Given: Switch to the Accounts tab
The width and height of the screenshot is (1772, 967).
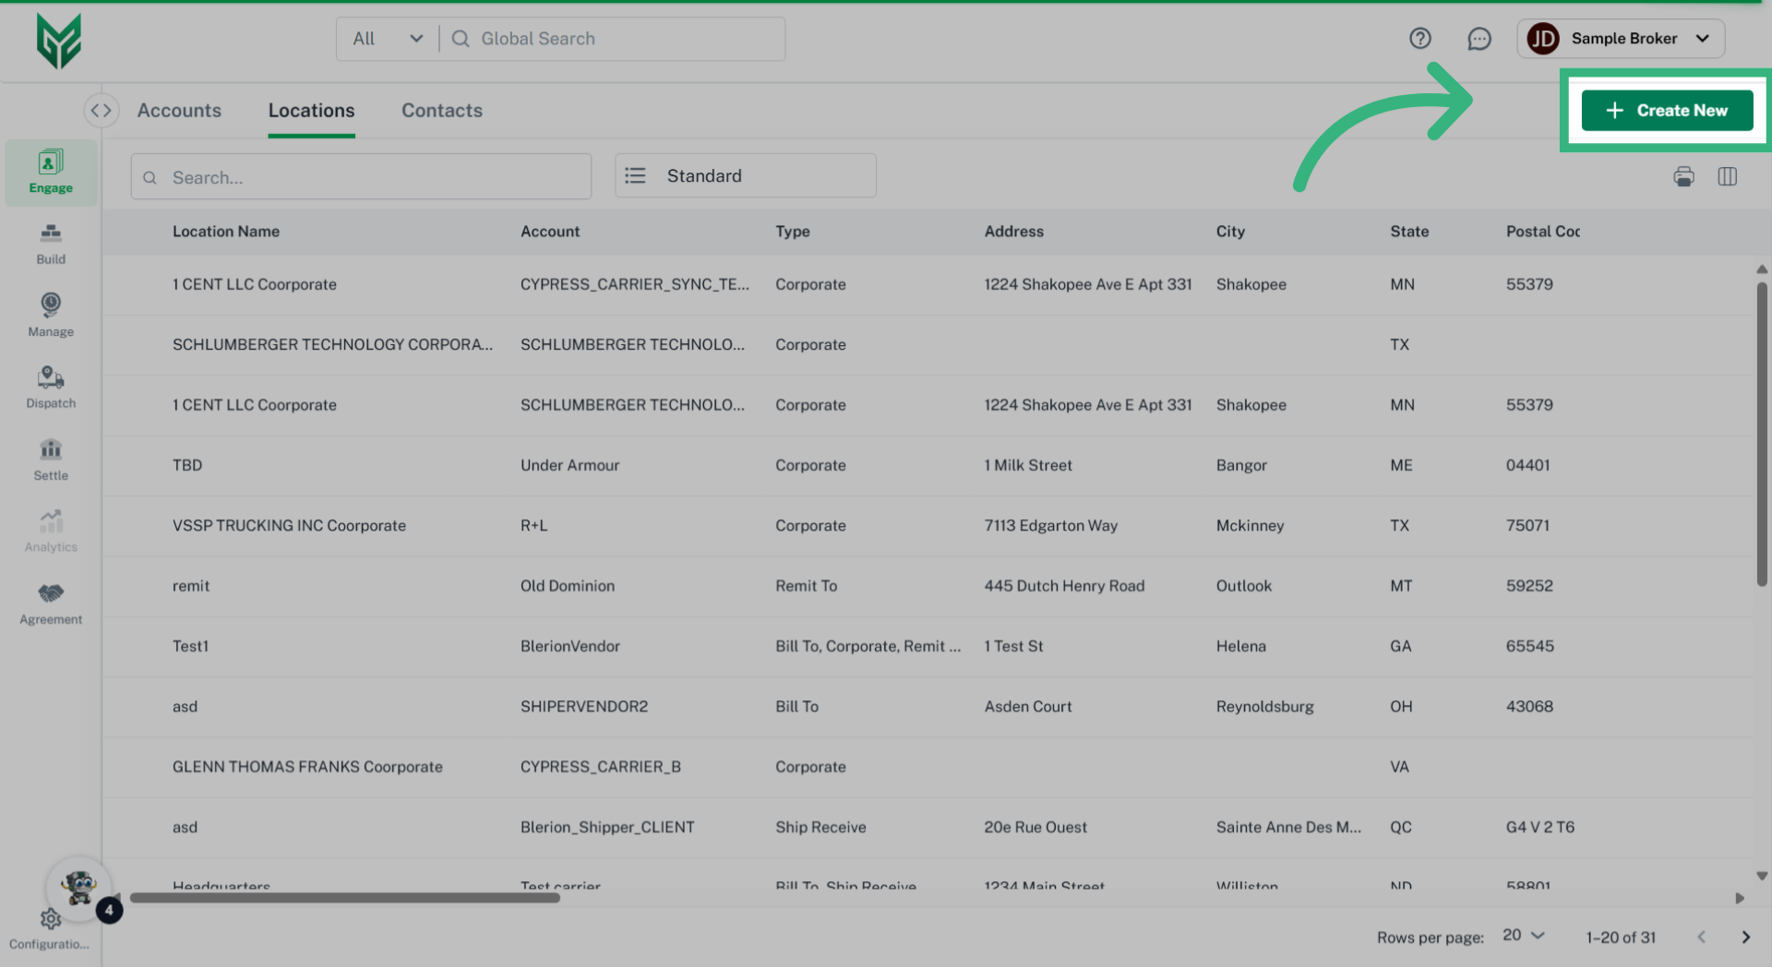Looking at the screenshot, I should click(179, 111).
